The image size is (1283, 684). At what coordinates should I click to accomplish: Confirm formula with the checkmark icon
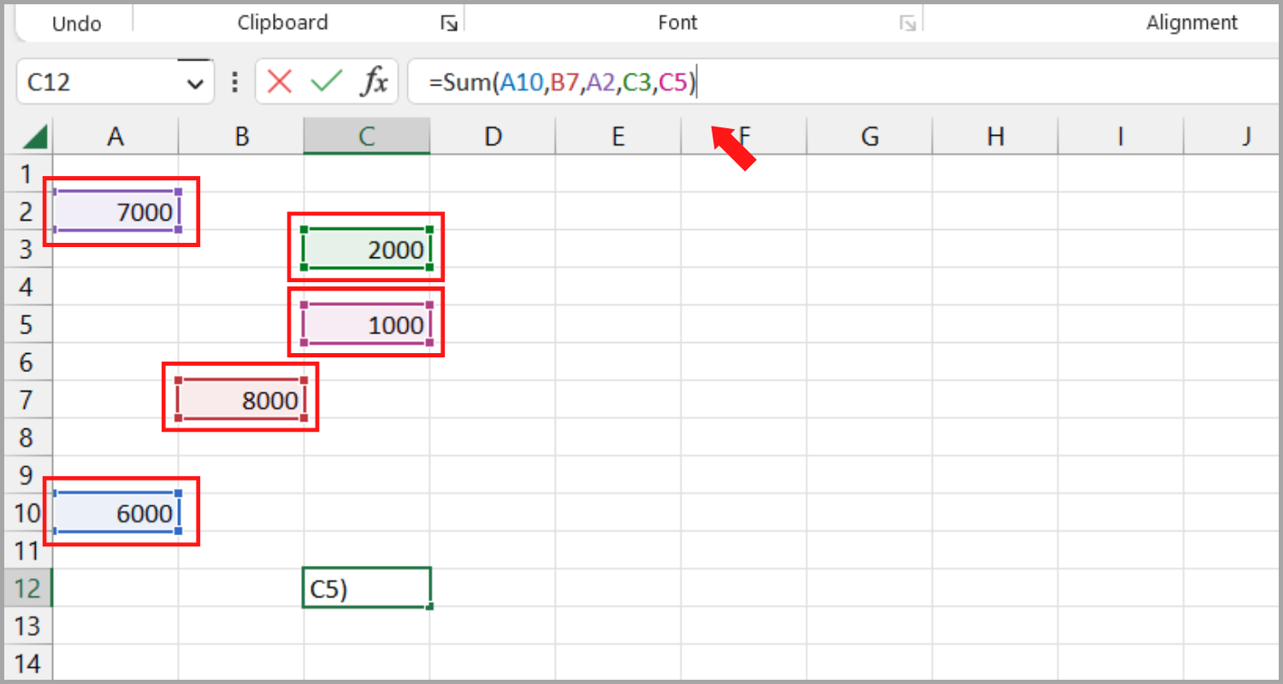(326, 82)
